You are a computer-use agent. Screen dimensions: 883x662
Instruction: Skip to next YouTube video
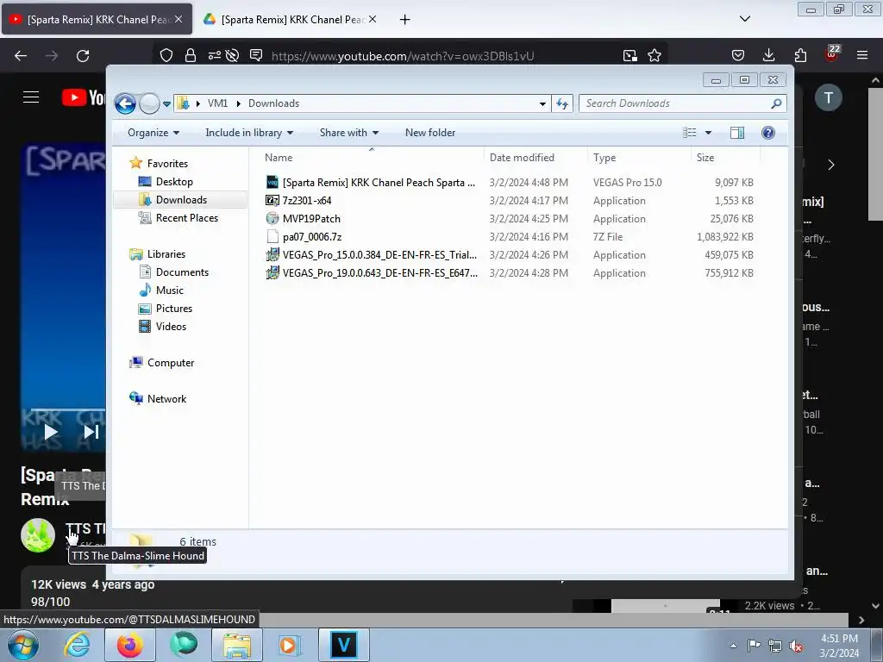coord(91,432)
